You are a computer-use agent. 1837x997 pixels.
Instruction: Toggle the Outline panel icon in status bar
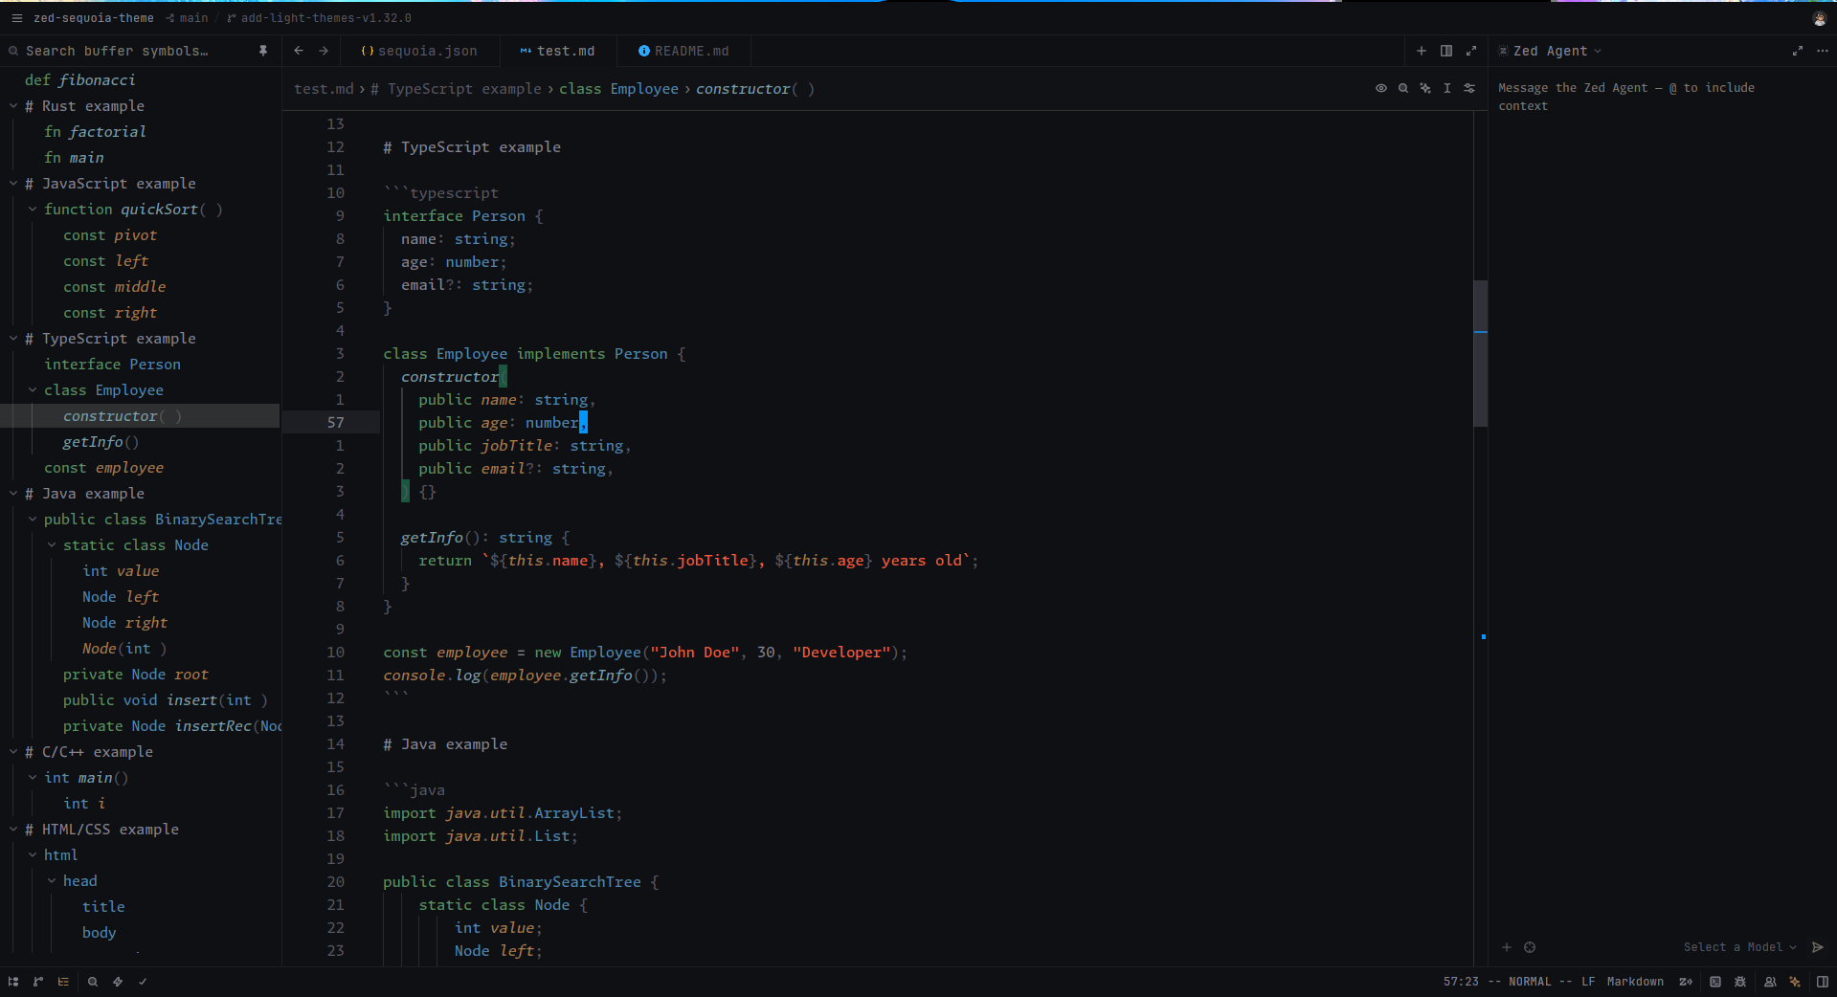[63, 982]
